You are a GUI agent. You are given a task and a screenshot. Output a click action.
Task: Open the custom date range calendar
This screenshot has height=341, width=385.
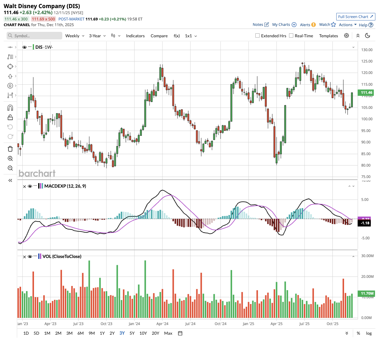click(x=180, y=333)
